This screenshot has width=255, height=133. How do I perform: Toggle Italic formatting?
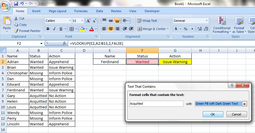pyautogui.click(x=54, y=29)
